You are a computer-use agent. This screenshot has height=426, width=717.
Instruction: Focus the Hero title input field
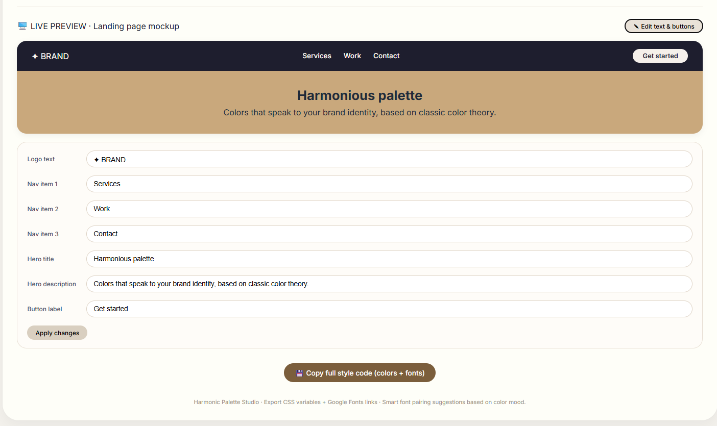click(389, 259)
